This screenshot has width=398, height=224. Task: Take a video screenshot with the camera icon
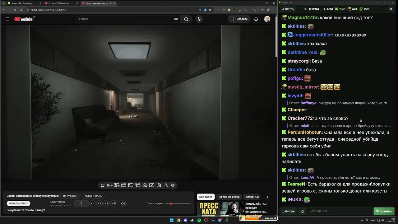coord(159,185)
